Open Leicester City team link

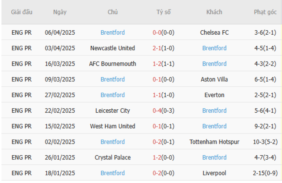112,111
